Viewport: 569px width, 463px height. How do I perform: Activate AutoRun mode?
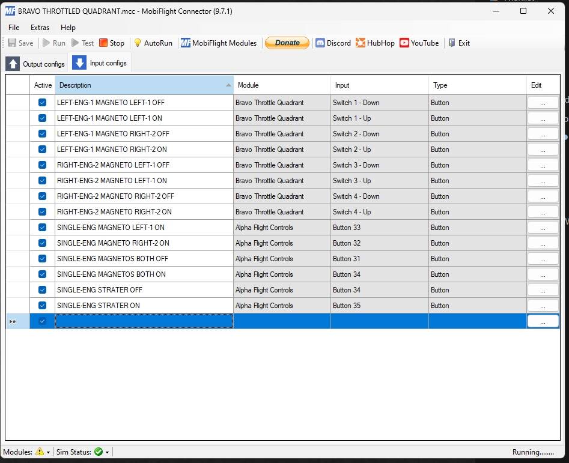click(153, 43)
